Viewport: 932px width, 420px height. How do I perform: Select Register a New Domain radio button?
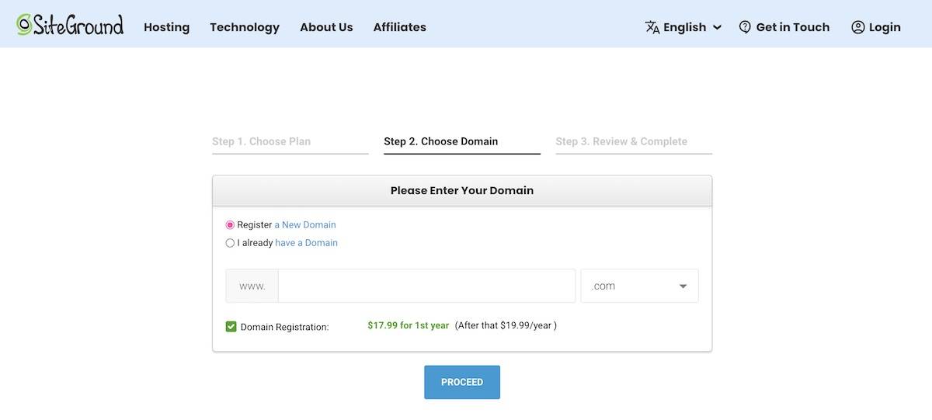click(230, 225)
